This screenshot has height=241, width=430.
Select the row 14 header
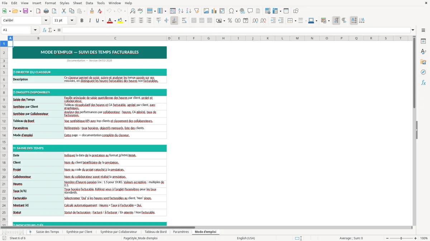point(4,135)
